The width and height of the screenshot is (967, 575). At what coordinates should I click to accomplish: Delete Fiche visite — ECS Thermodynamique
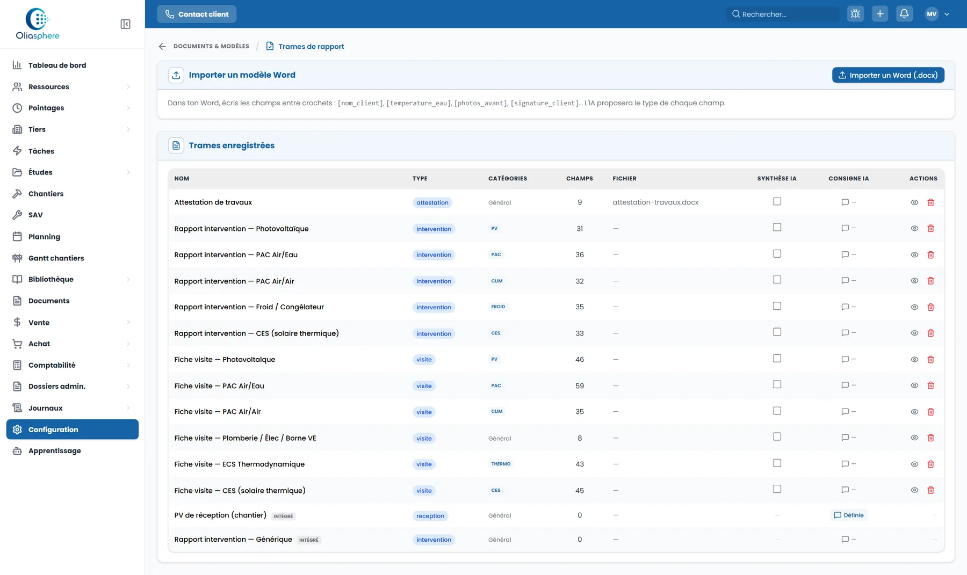(930, 464)
